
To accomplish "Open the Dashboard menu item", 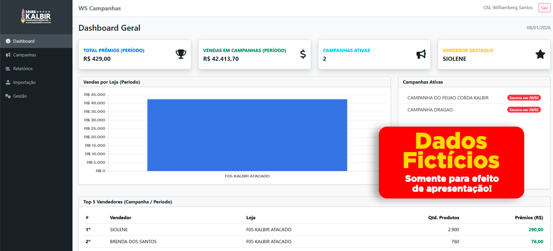I will click(x=36, y=41).
